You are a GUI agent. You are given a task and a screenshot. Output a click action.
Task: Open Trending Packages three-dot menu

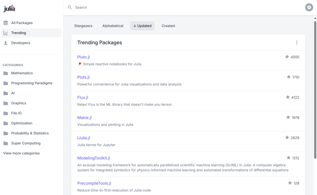[x=297, y=43]
